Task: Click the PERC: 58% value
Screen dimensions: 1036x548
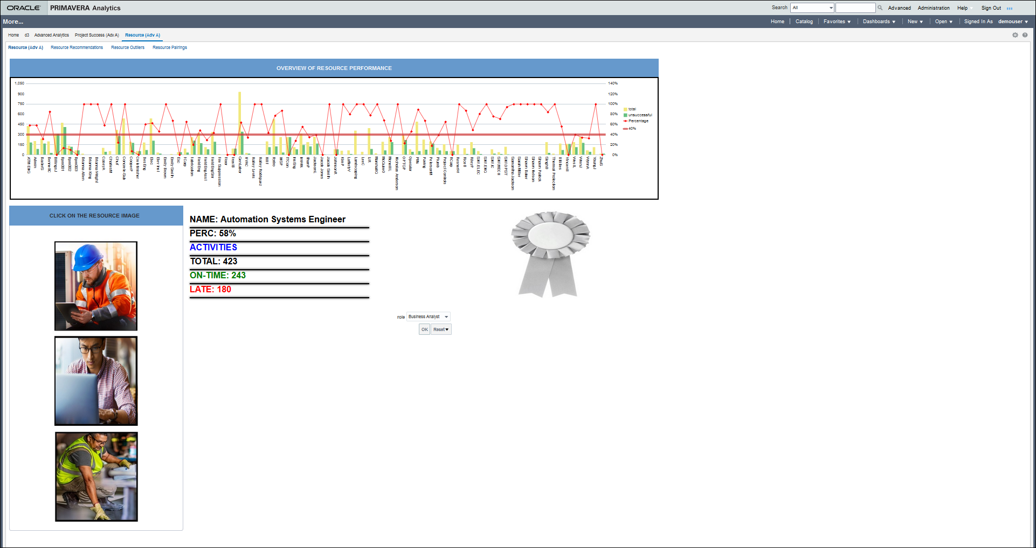Action: point(213,233)
